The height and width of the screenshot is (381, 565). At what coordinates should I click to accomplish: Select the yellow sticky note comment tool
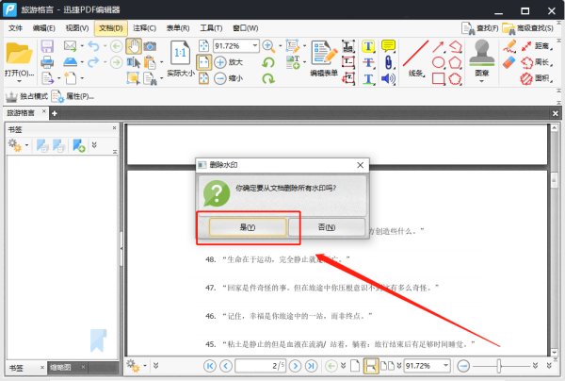[x=388, y=46]
